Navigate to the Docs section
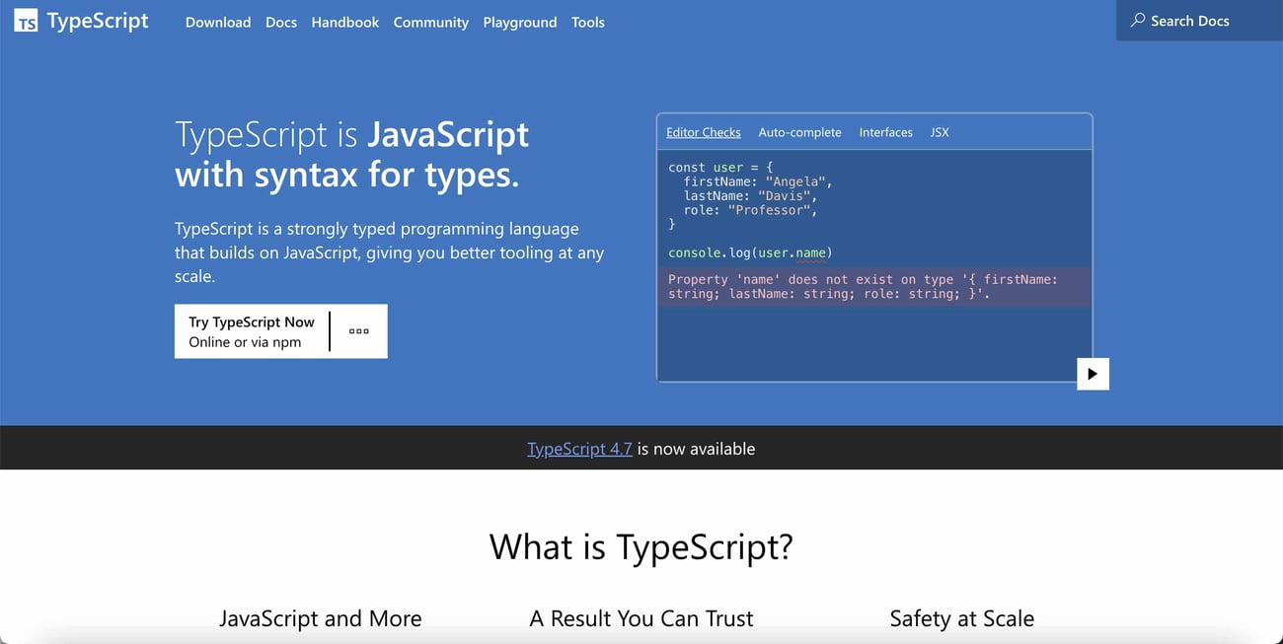The height and width of the screenshot is (644, 1283). [x=280, y=22]
